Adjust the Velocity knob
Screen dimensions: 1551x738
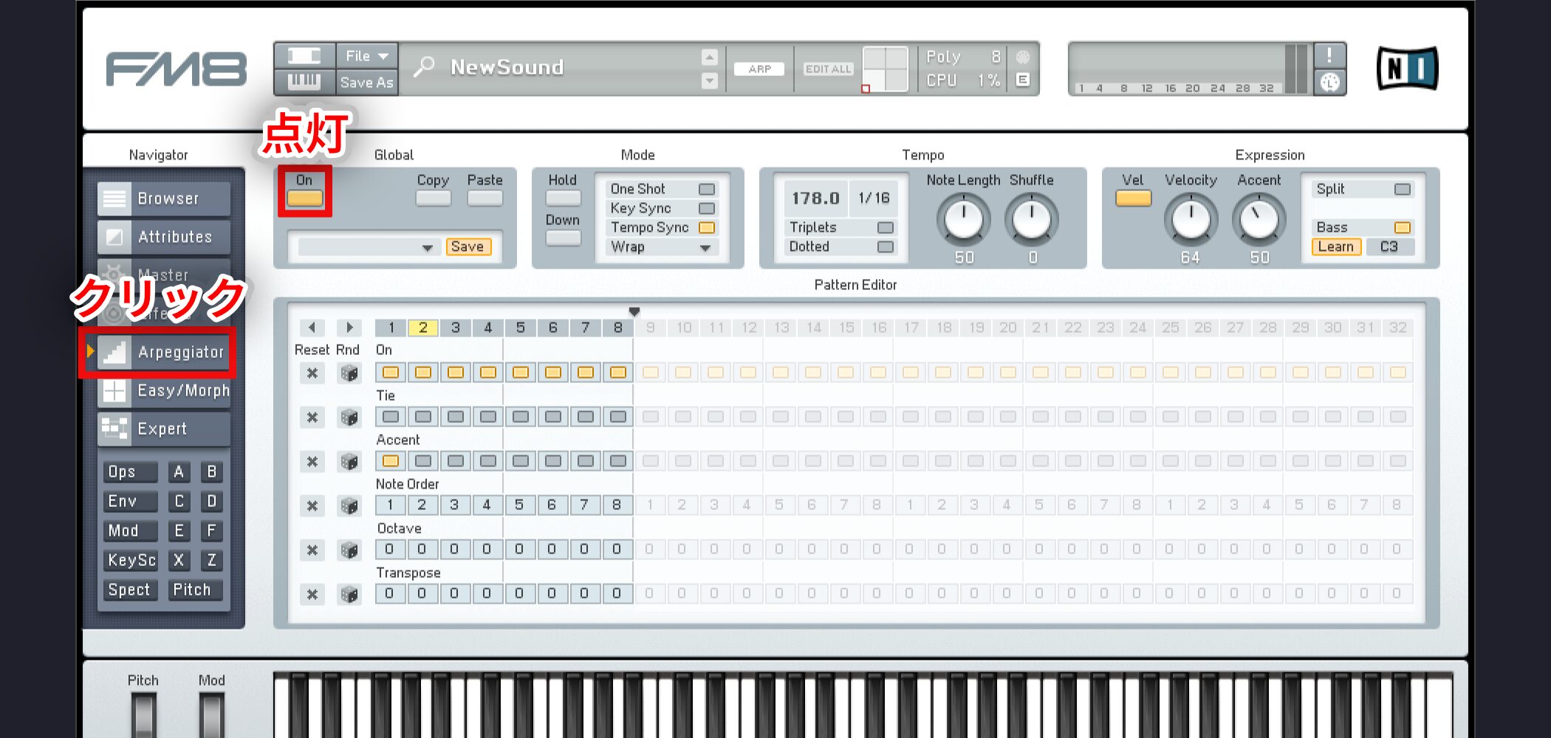click(x=1191, y=219)
